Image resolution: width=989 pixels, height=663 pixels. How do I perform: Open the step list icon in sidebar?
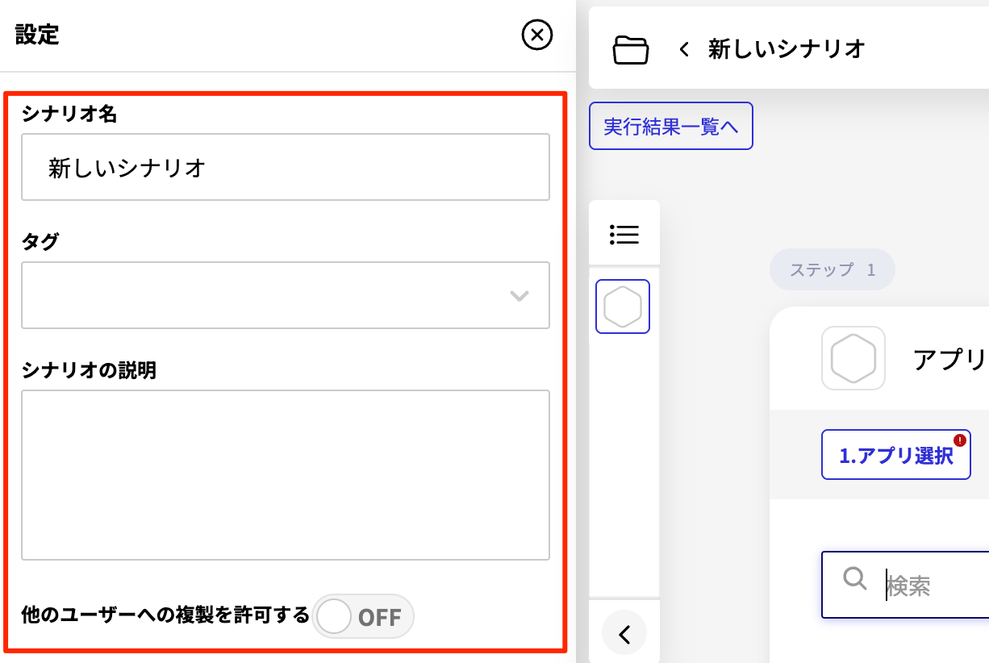(624, 233)
